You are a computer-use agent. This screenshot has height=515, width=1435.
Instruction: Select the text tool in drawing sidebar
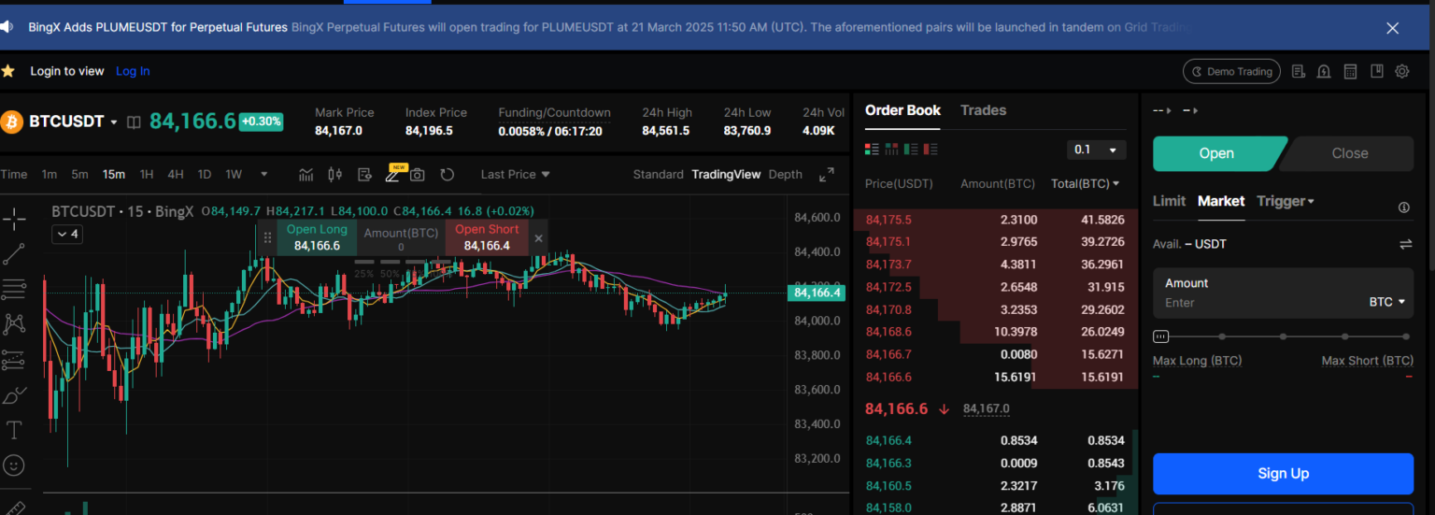click(x=14, y=430)
